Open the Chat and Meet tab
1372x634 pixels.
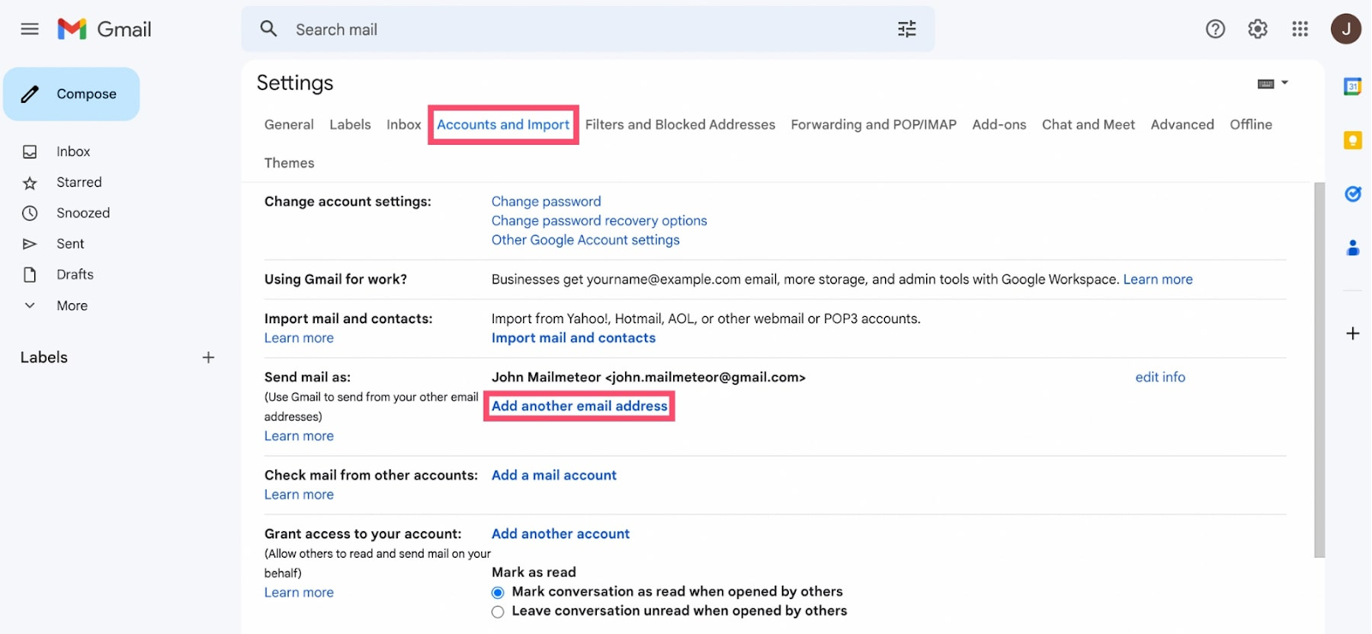(1088, 124)
